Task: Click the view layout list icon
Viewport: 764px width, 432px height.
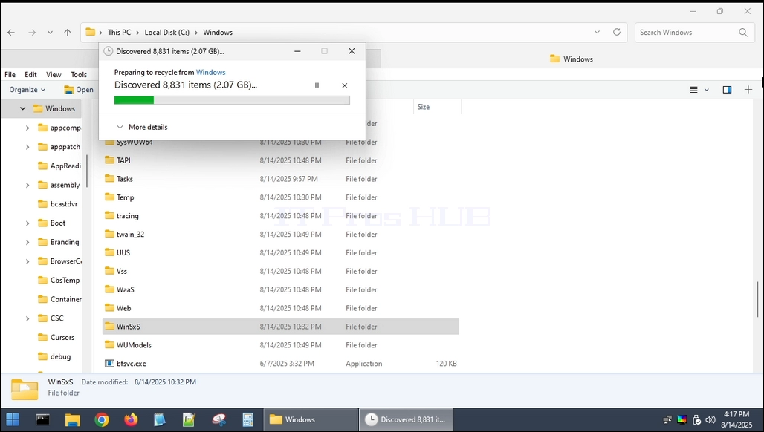Action: (694, 90)
